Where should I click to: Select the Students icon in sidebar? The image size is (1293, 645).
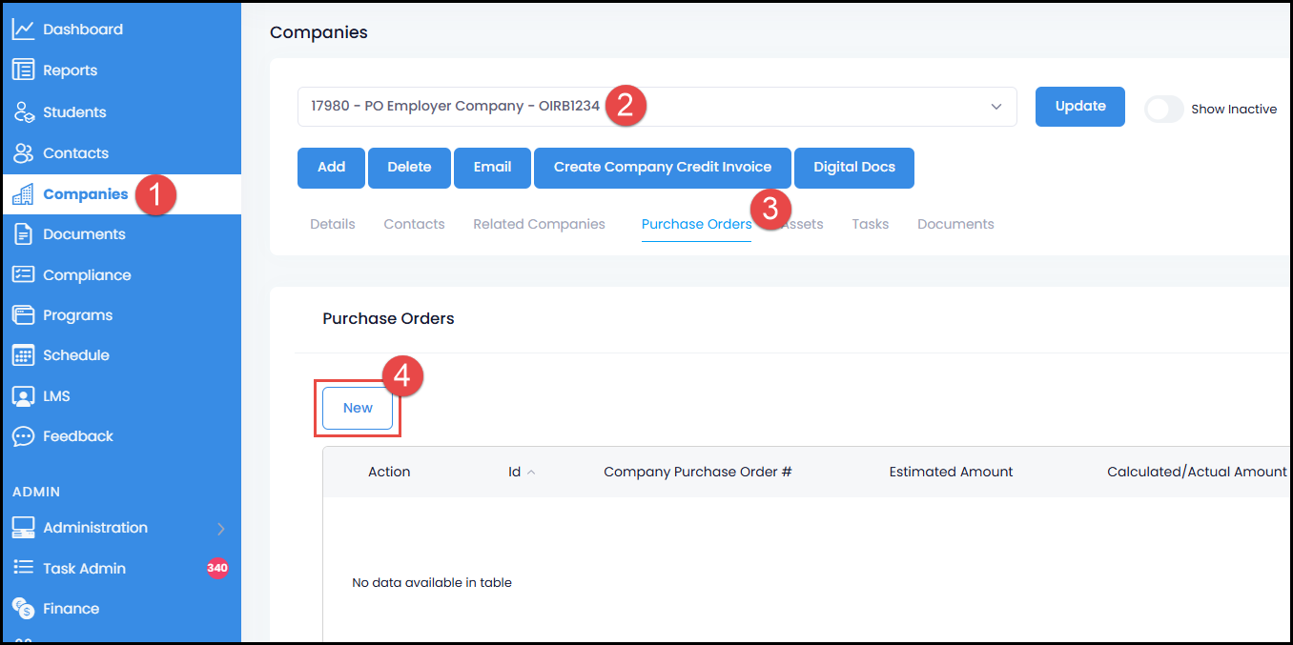23,112
